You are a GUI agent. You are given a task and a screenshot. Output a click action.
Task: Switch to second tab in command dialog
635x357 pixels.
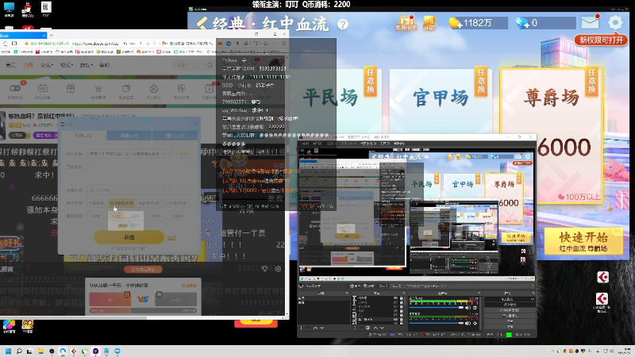(x=129, y=136)
